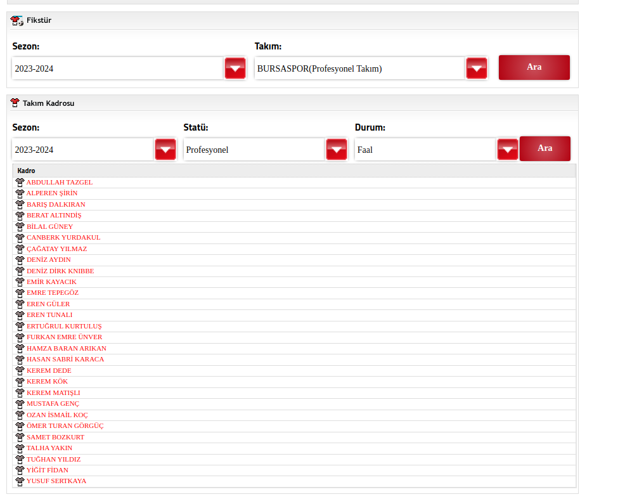
Task: Open the Takım Kadrosu Sezon dropdown arrow
Action: 165,150
